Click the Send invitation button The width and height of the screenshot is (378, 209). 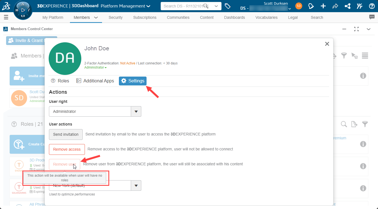[66, 134]
